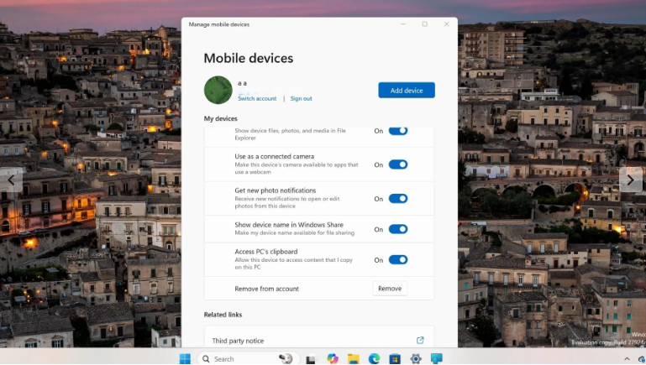Toggle the File Explorer media switch

pos(398,131)
